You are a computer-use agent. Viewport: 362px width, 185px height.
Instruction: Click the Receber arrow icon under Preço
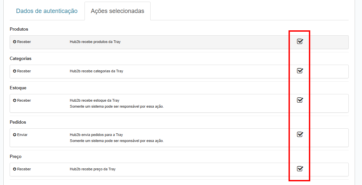point(15,169)
